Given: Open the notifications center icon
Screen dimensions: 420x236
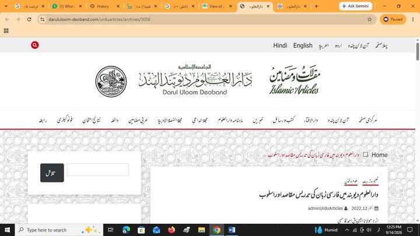Looking at the screenshot, I should 410,230.
